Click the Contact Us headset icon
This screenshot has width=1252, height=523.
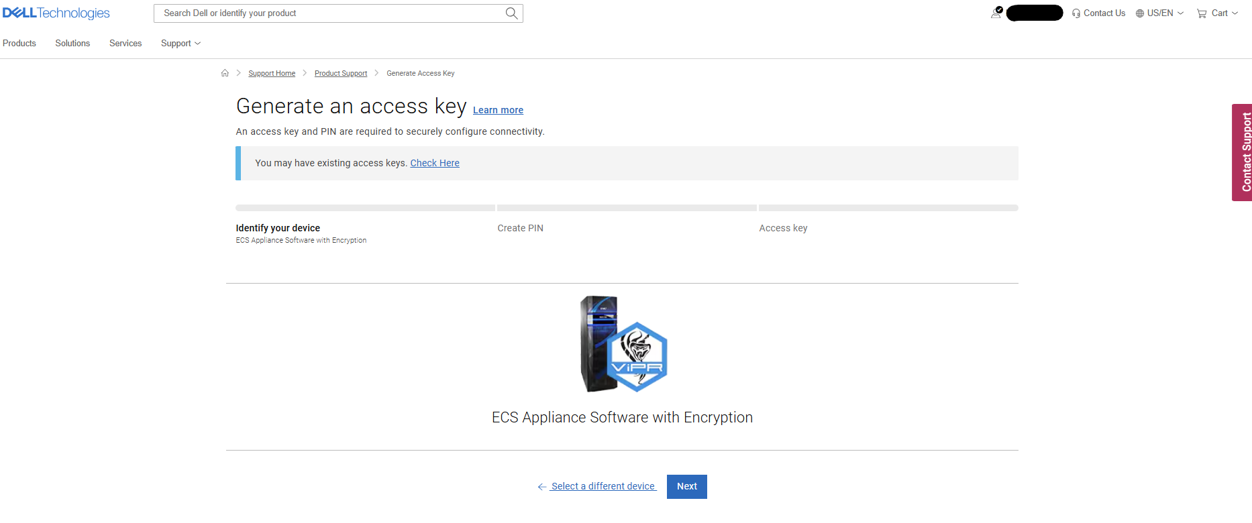tap(1076, 13)
